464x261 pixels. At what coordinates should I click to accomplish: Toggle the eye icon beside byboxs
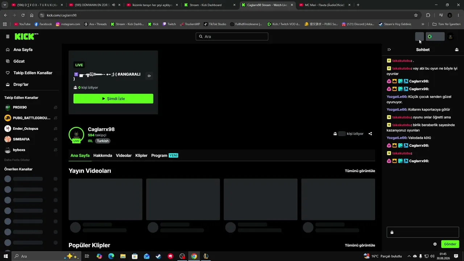(55, 150)
